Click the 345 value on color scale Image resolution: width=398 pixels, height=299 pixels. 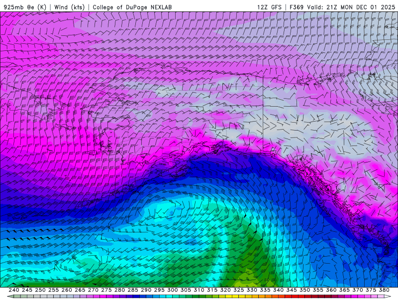[x=292, y=290]
